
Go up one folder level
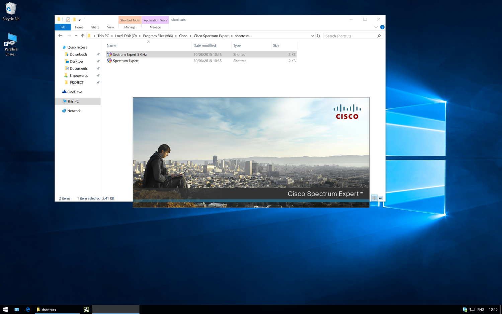coord(82,36)
